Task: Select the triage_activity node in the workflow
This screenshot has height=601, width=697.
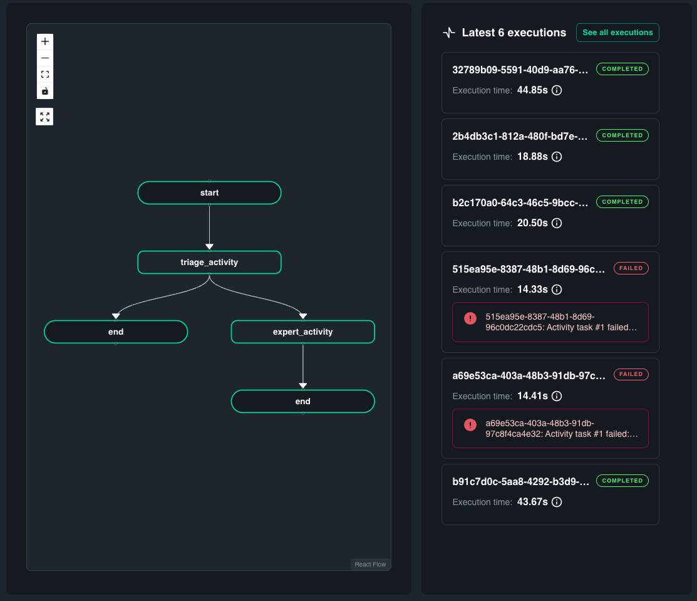Action: 209,262
